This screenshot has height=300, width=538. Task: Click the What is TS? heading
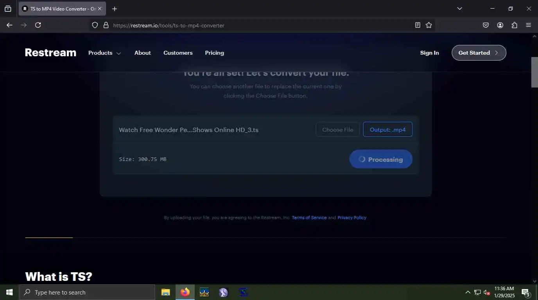pyautogui.click(x=59, y=277)
